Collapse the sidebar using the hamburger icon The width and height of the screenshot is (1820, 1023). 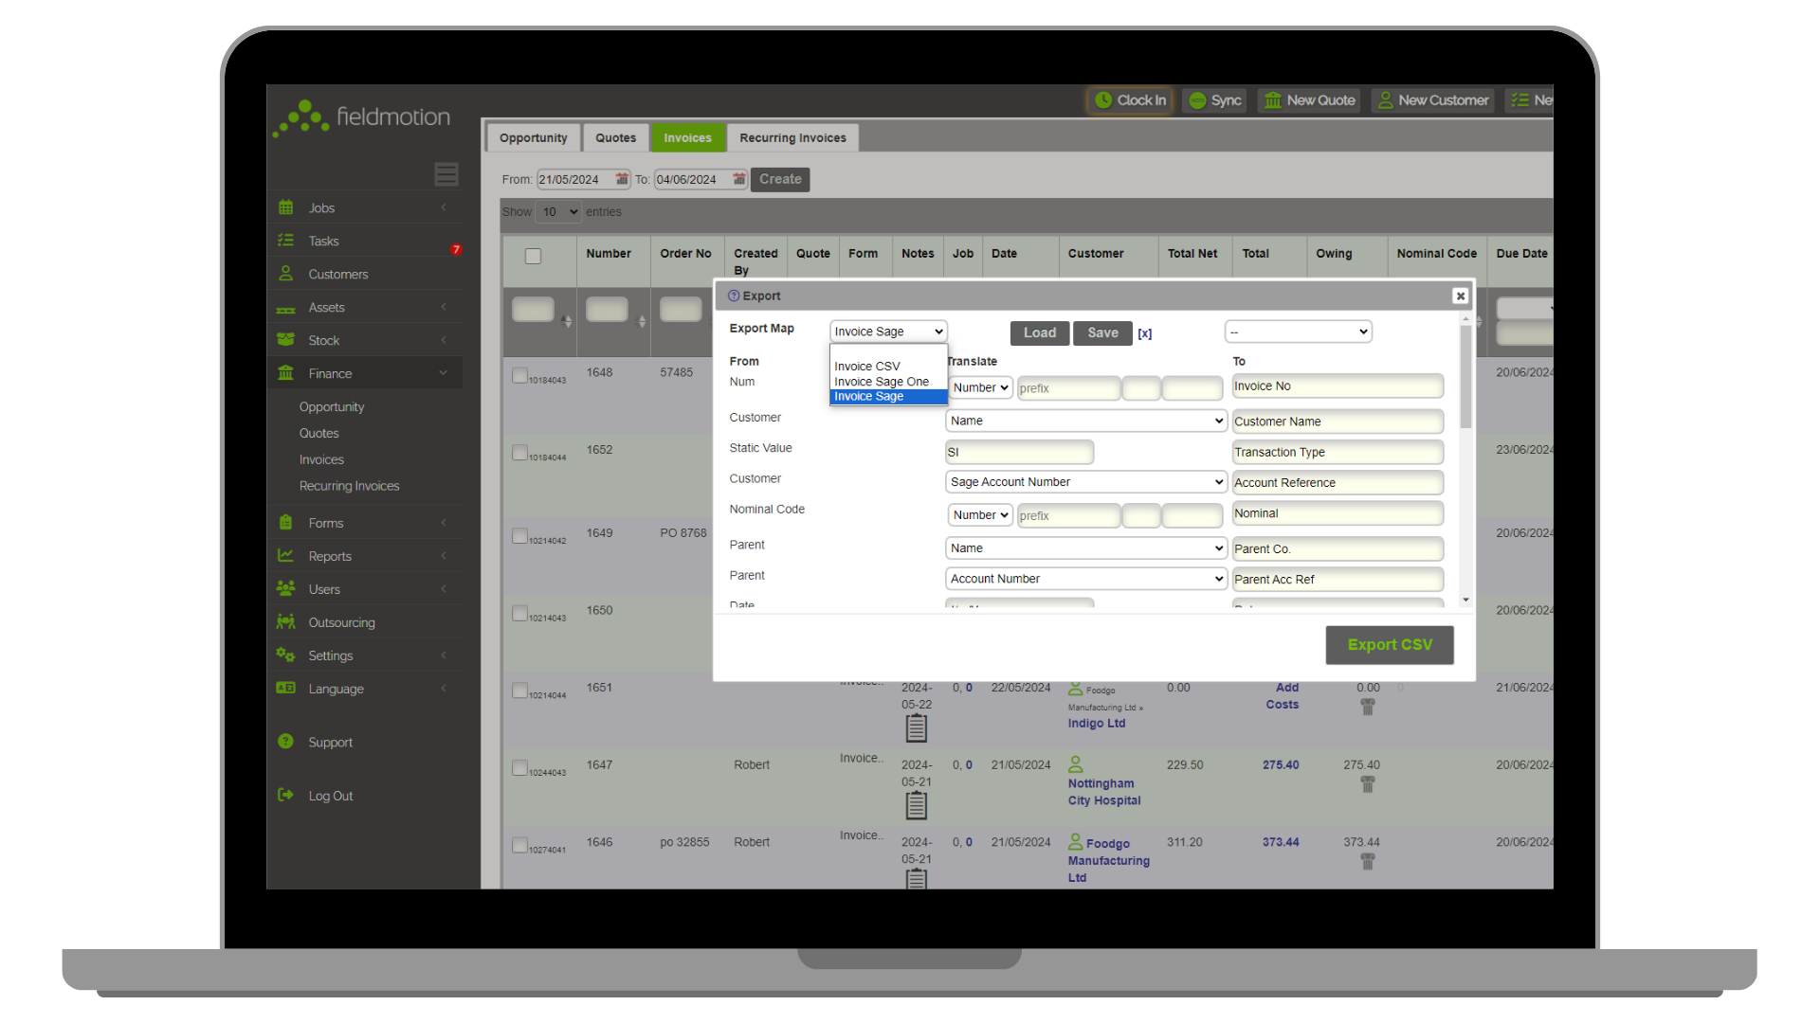[x=446, y=174]
